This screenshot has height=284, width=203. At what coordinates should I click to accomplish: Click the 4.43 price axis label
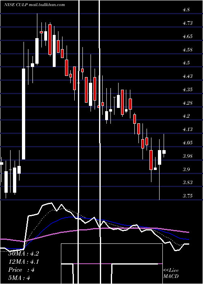[x=188, y=76]
